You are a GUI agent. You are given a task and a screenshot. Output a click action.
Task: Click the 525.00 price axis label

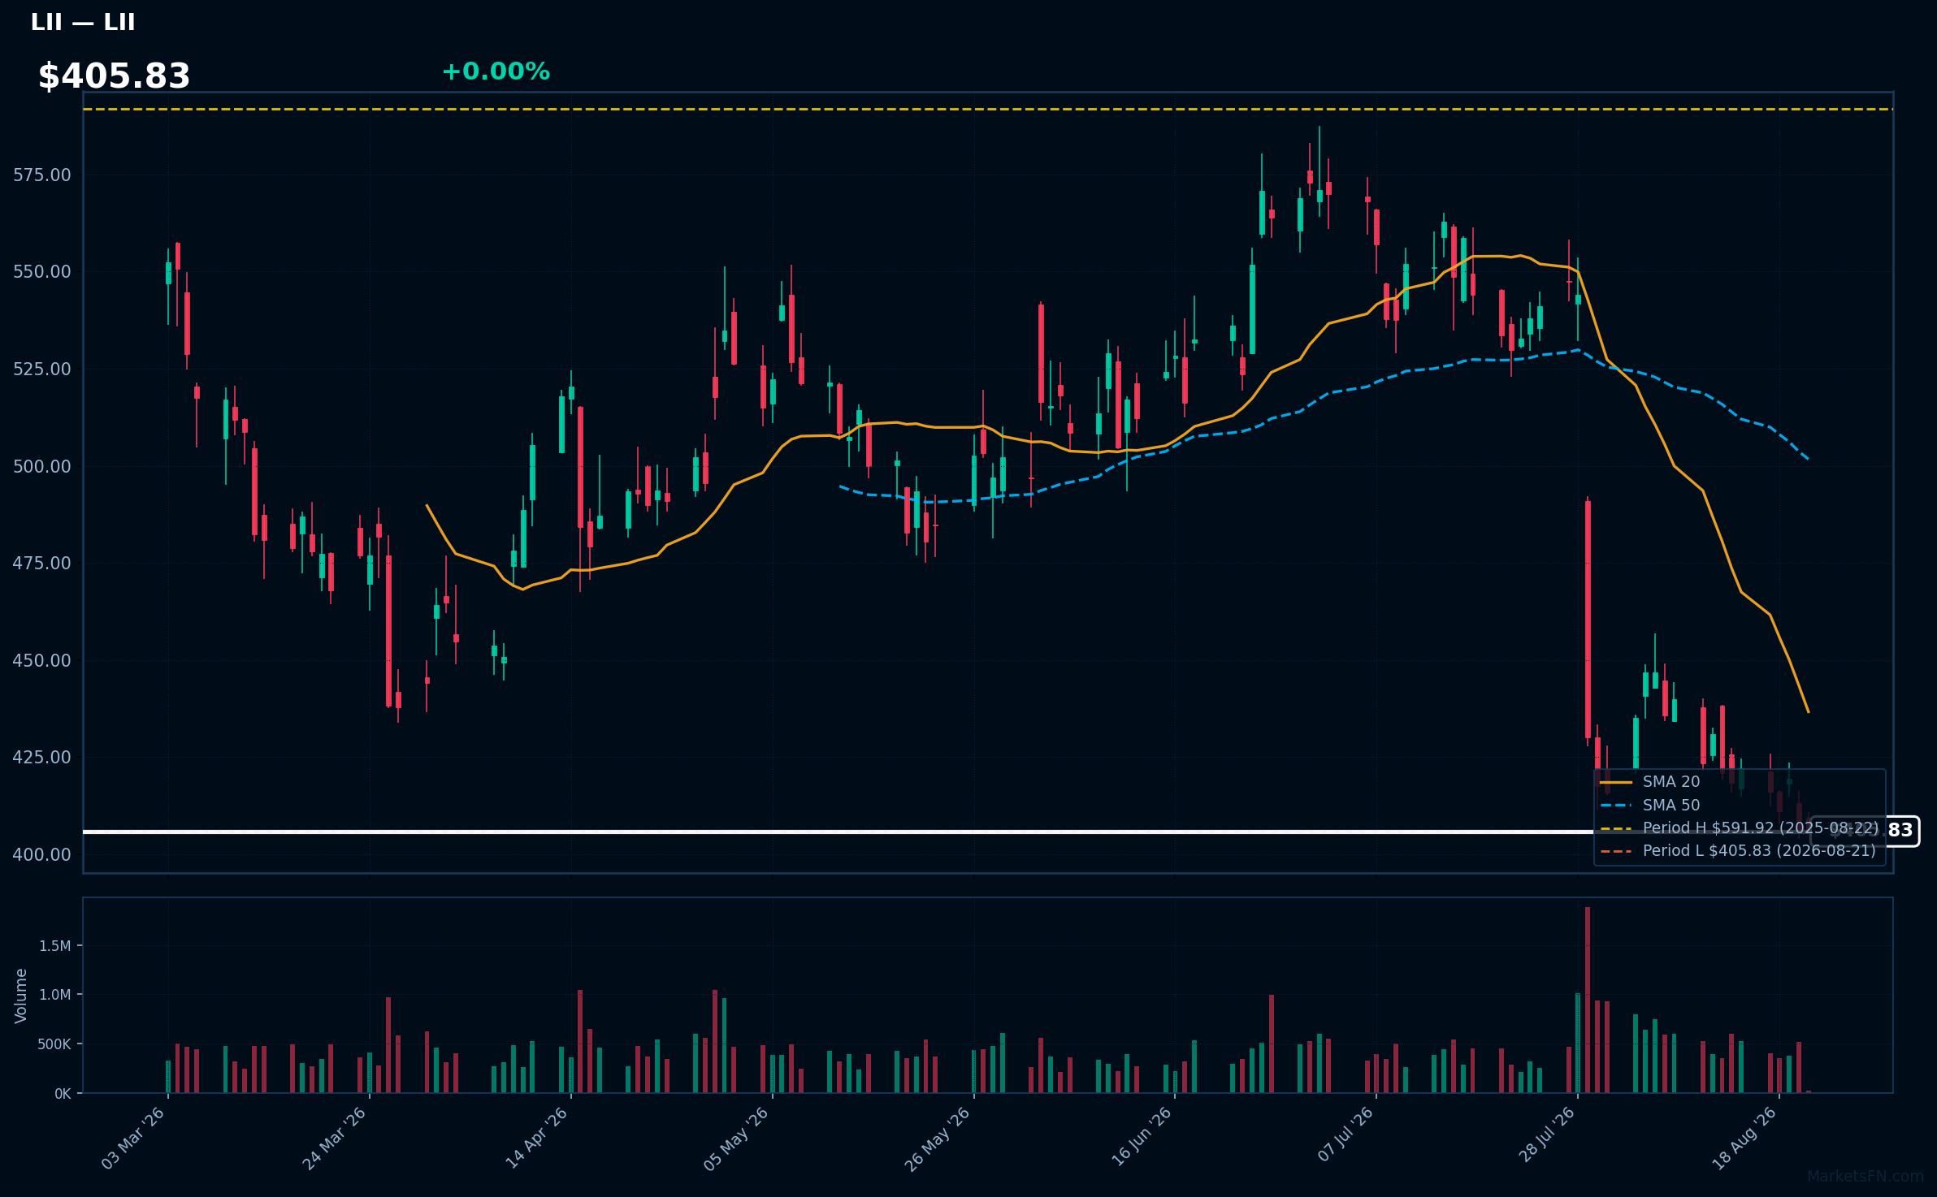(x=42, y=369)
